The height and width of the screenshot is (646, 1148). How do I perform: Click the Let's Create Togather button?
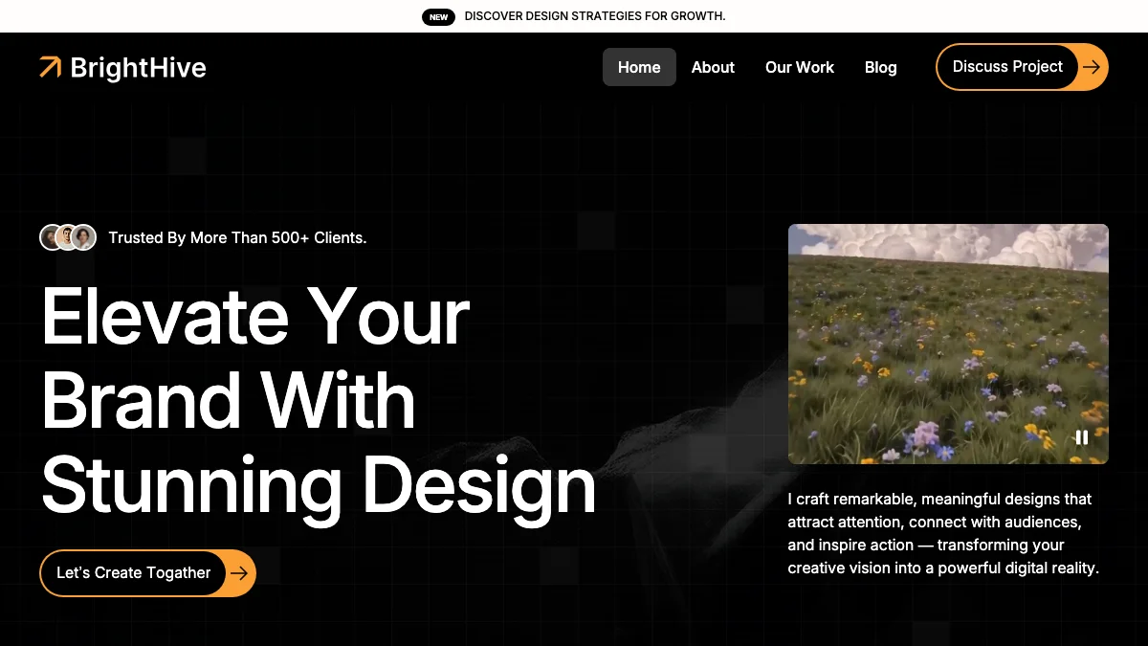147,573
